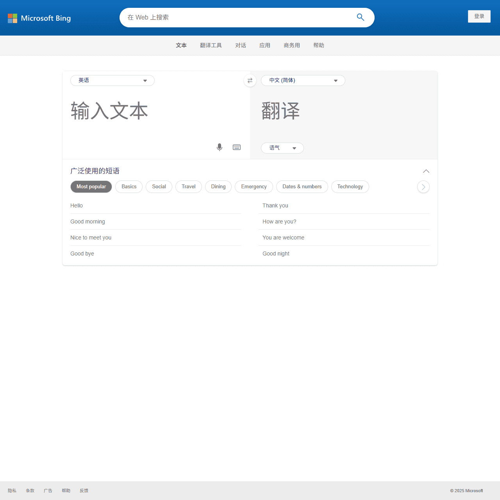Open the source language dropdown showing 英语
The height and width of the screenshot is (500, 500).
tap(112, 80)
